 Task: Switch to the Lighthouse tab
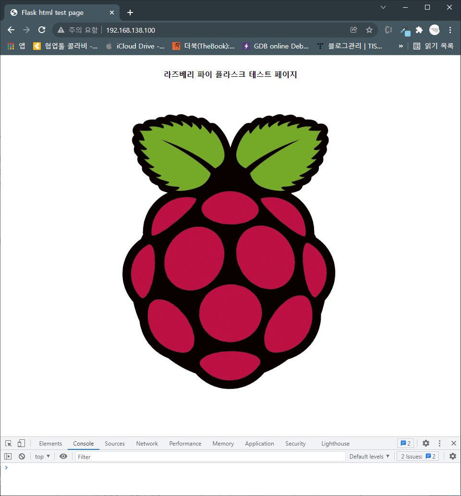[335, 444]
